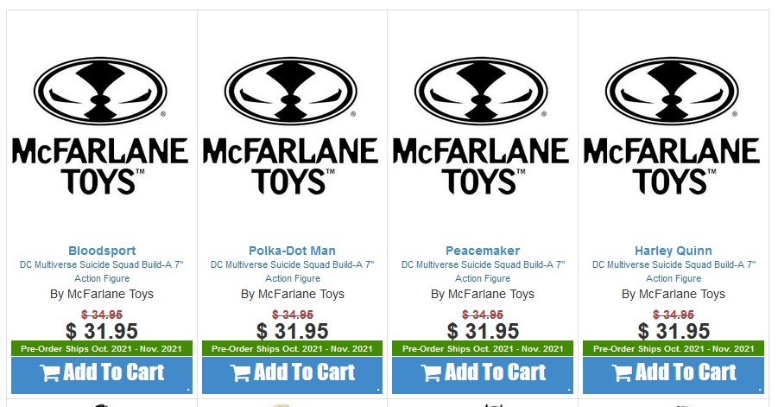Click the cart icon under Harley Quinn
Image resolution: width=778 pixels, height=407 pixels.
coord(622,373)
